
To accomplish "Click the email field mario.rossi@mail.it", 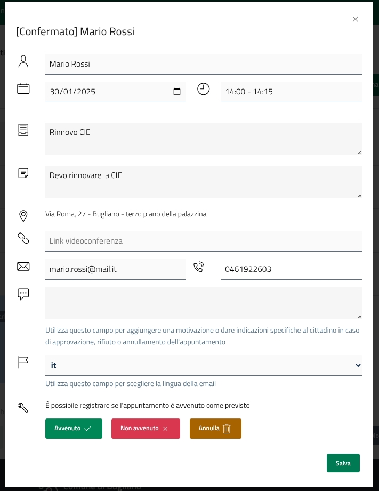I will (115, 269).
